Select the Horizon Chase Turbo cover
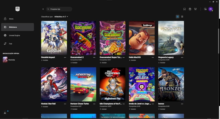This screenshot has height=119, width=220. coord(83,84)
